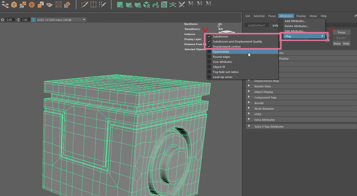357x196 pixels.
Task: Click the Hide button
Action: click(x=346, y=44)
